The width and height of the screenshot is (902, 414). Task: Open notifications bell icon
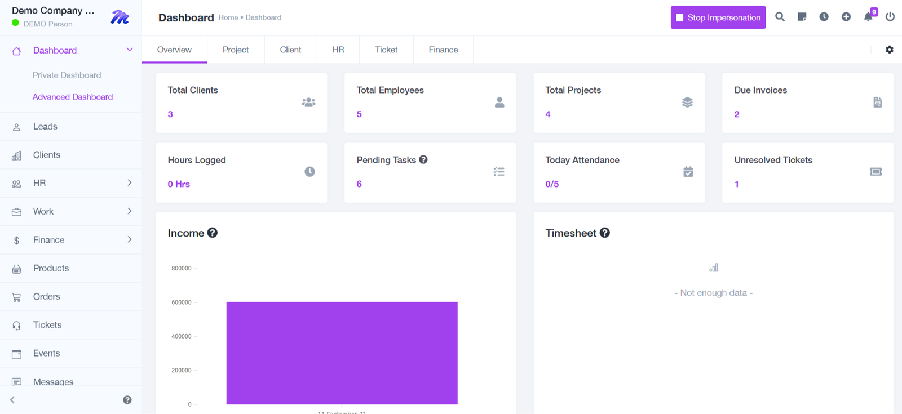click(868, 17)
